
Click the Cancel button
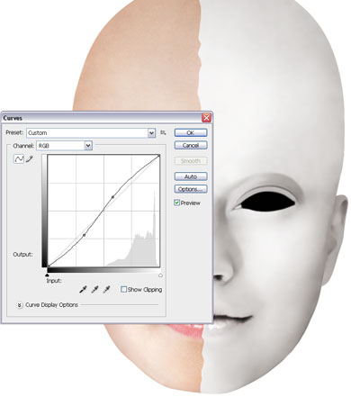(191, 145)
